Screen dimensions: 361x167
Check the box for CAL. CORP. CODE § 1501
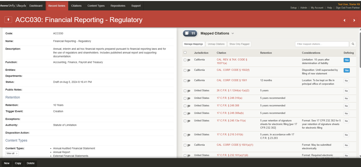click(185, 81)
